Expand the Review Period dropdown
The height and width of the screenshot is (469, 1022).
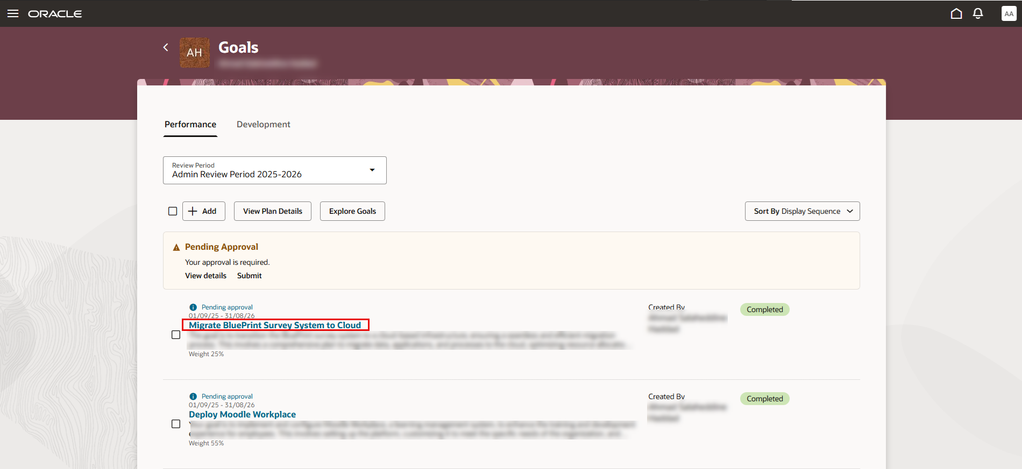click(x=275, y=170)
